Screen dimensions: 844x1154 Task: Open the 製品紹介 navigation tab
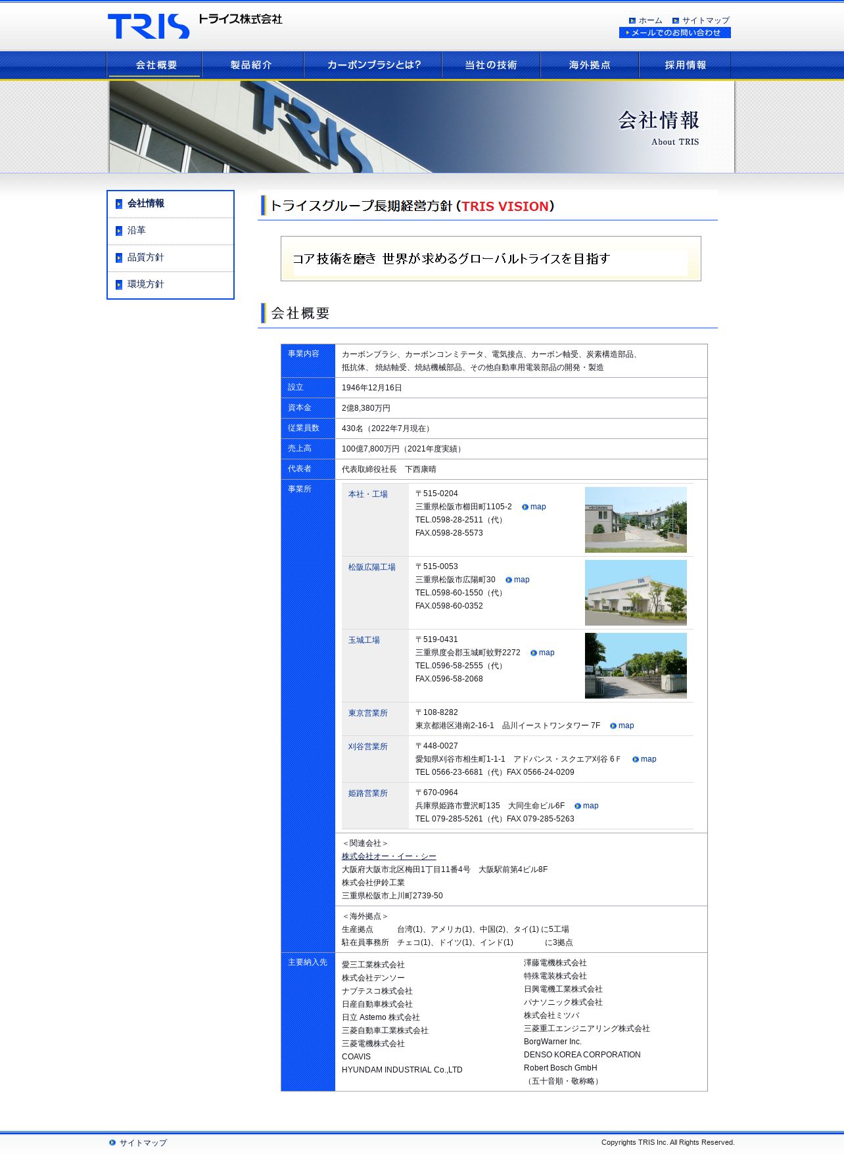[x=252, y=65]
